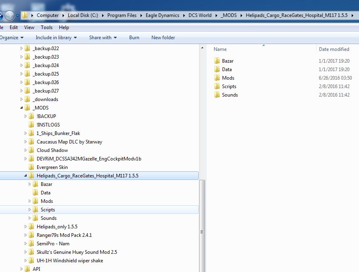The height and width of the screenshot is (272, 359).
Task: Click the API folder icon in tree
Action: coord(27,269)
